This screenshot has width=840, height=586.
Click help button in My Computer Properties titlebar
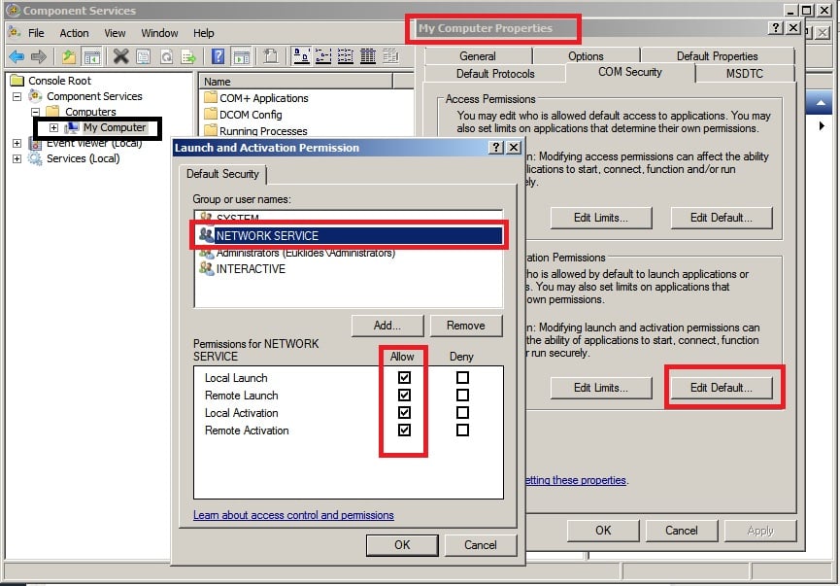click(776, 28)
